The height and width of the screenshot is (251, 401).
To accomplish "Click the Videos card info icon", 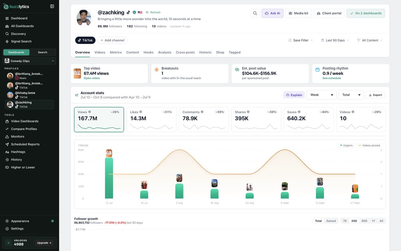I will pyautogui.click(x=353, y=112).
